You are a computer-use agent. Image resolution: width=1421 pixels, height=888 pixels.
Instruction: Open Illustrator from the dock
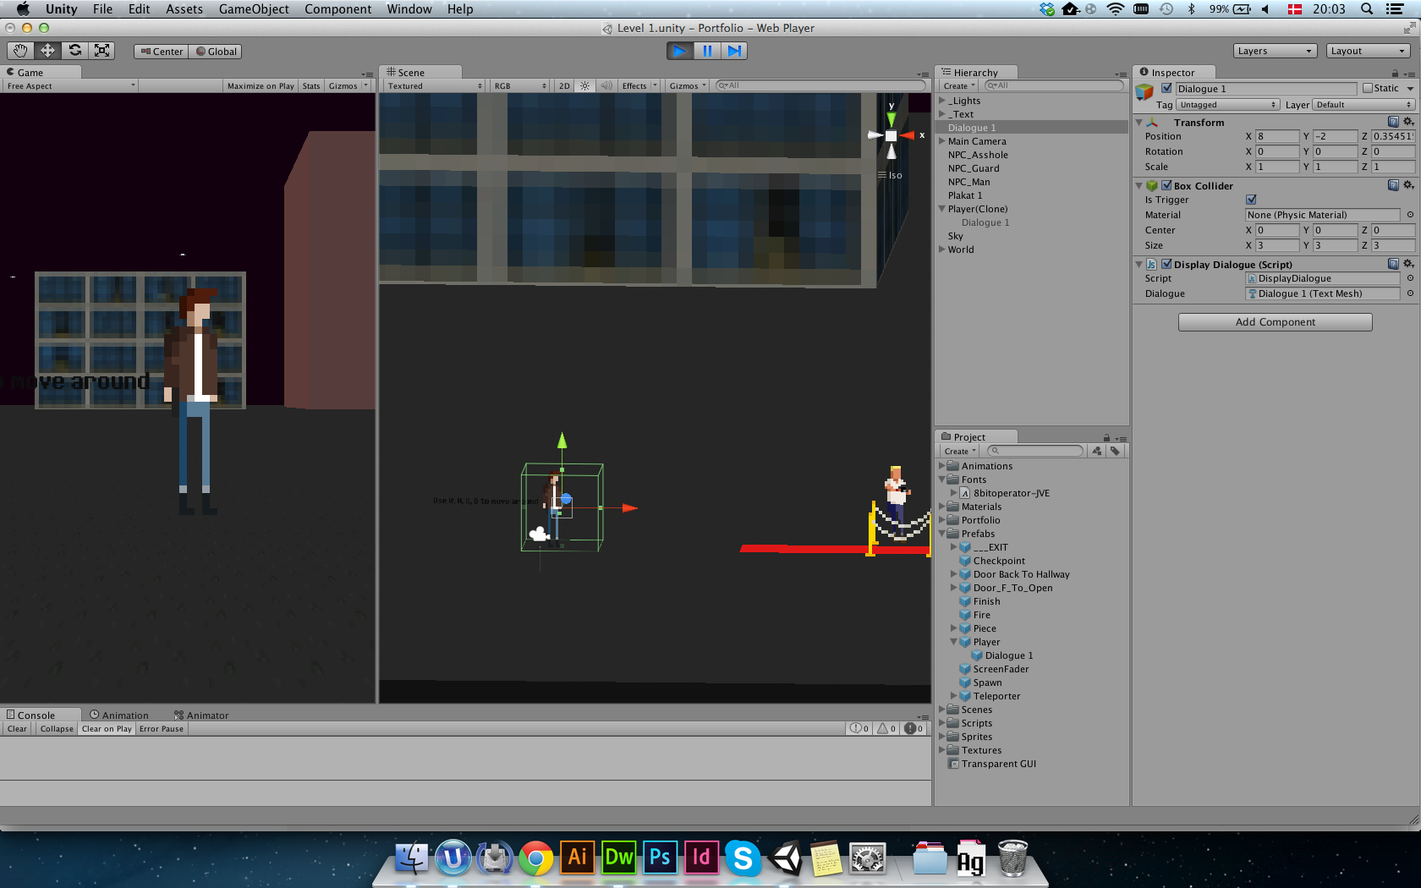(x=577, y=858)
